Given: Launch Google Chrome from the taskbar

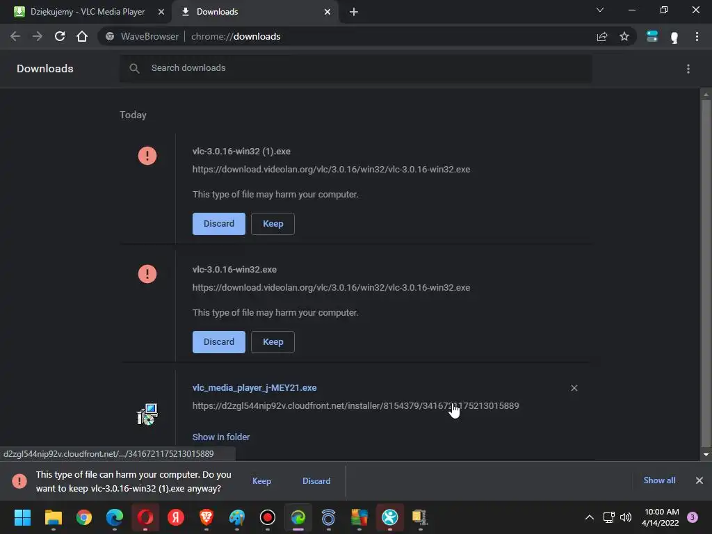Looking at the screenshot, I should [84, 517].
